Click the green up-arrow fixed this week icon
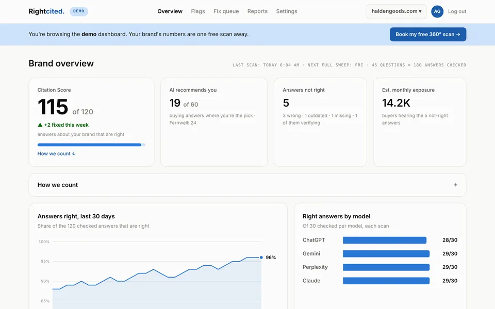The height and width of the screenshot is (309, 495). [x=40, y=125]
